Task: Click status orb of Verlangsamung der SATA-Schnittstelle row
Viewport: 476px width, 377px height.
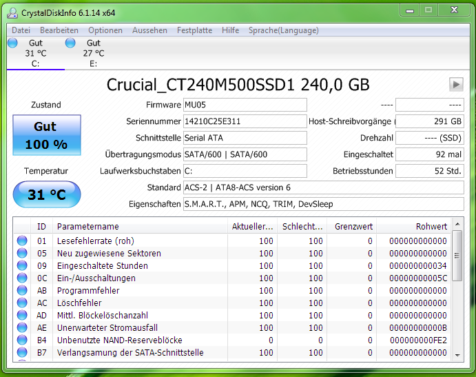Action: click(22, 352)
